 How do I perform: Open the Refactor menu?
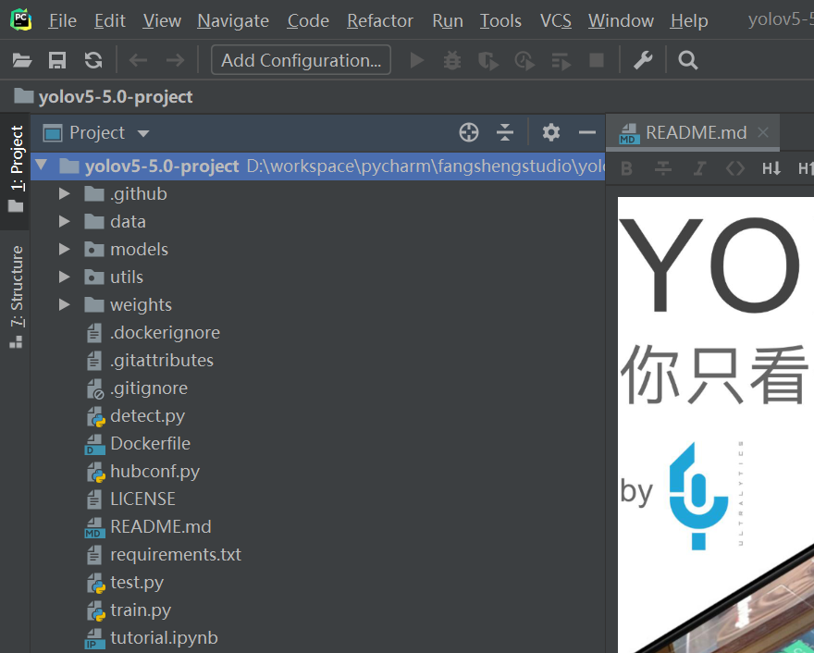380,20
